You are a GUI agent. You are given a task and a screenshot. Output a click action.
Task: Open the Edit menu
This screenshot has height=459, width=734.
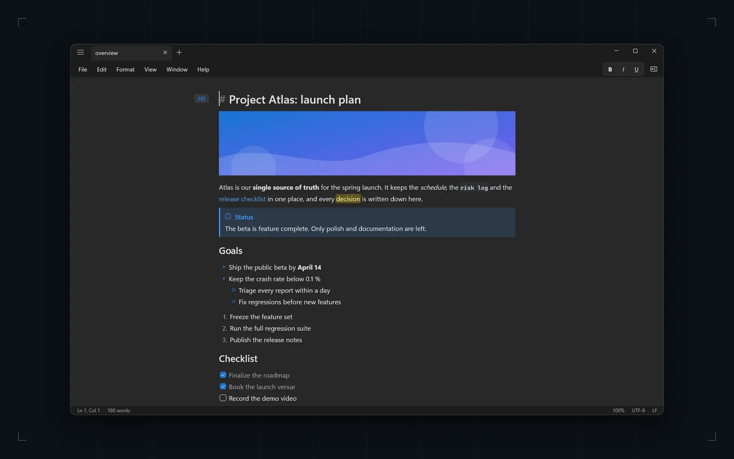pyautogui.click(x=102, y=69)
